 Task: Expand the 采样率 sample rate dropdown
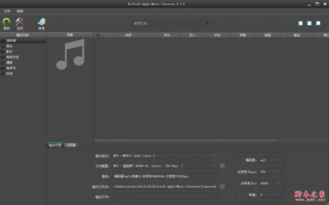point(278,183)
